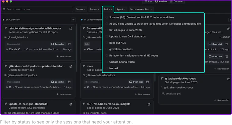This screenshot has height=125, width=232.
Task: Click branch icon on main card
Action: (x=84, y=66)
